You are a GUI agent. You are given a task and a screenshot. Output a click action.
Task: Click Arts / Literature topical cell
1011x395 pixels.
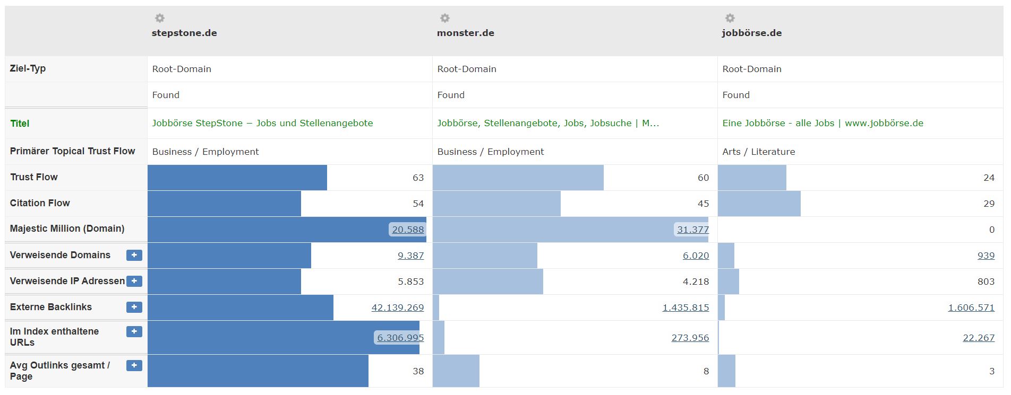tap(759, 152)
